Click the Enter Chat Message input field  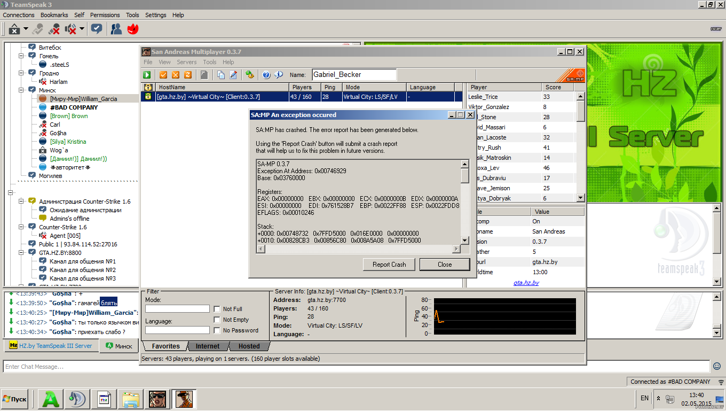tap(352, 367)
